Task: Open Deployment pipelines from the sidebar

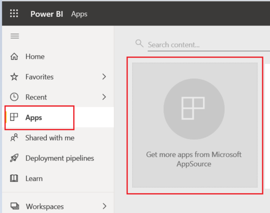Action: pos(58,158)
